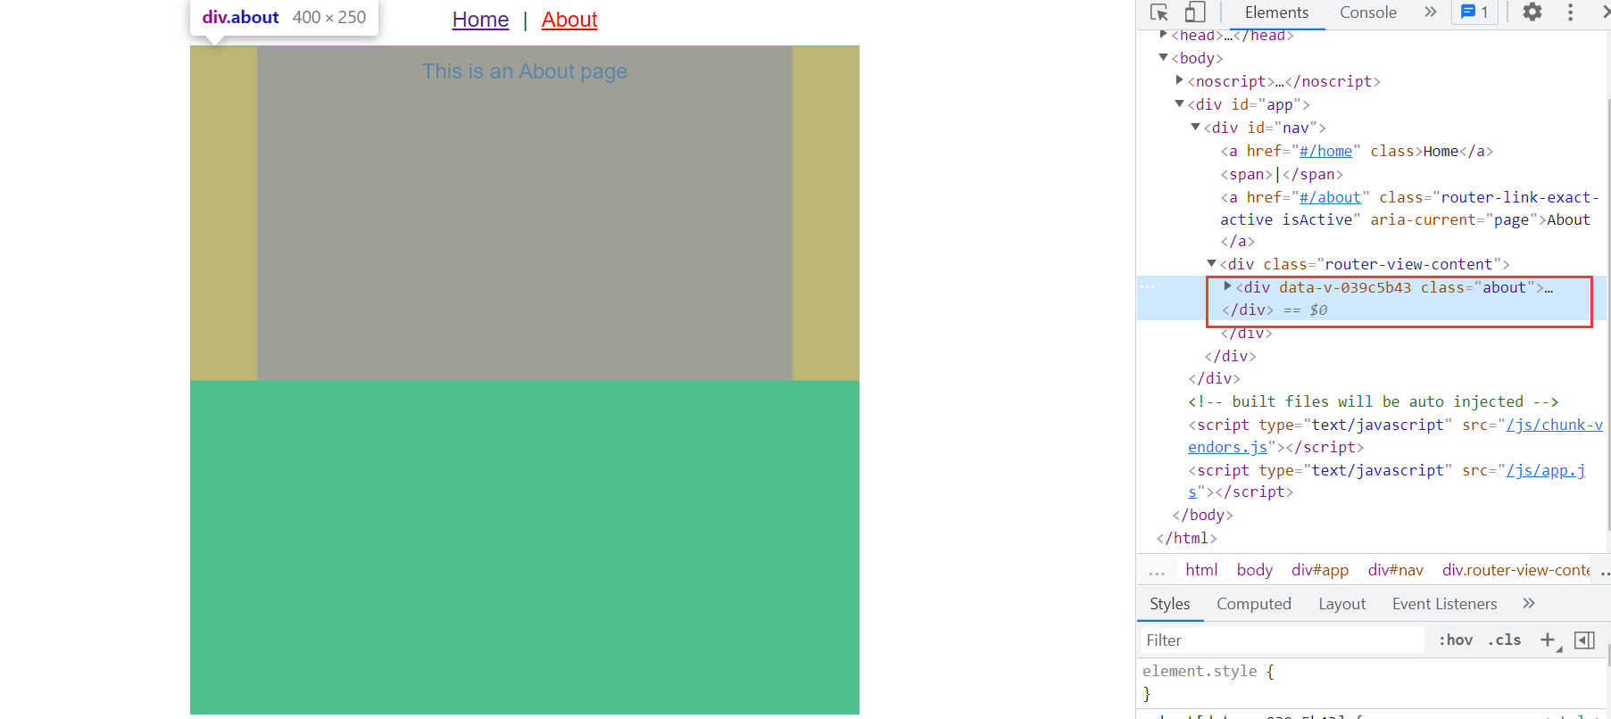This screenshot has width=1611, height=719.
Task: Click the breadcrumb left ellipsis
Action: [1157, 571]
